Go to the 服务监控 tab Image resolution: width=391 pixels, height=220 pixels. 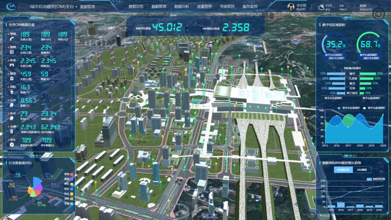click(x=250, y=7)
